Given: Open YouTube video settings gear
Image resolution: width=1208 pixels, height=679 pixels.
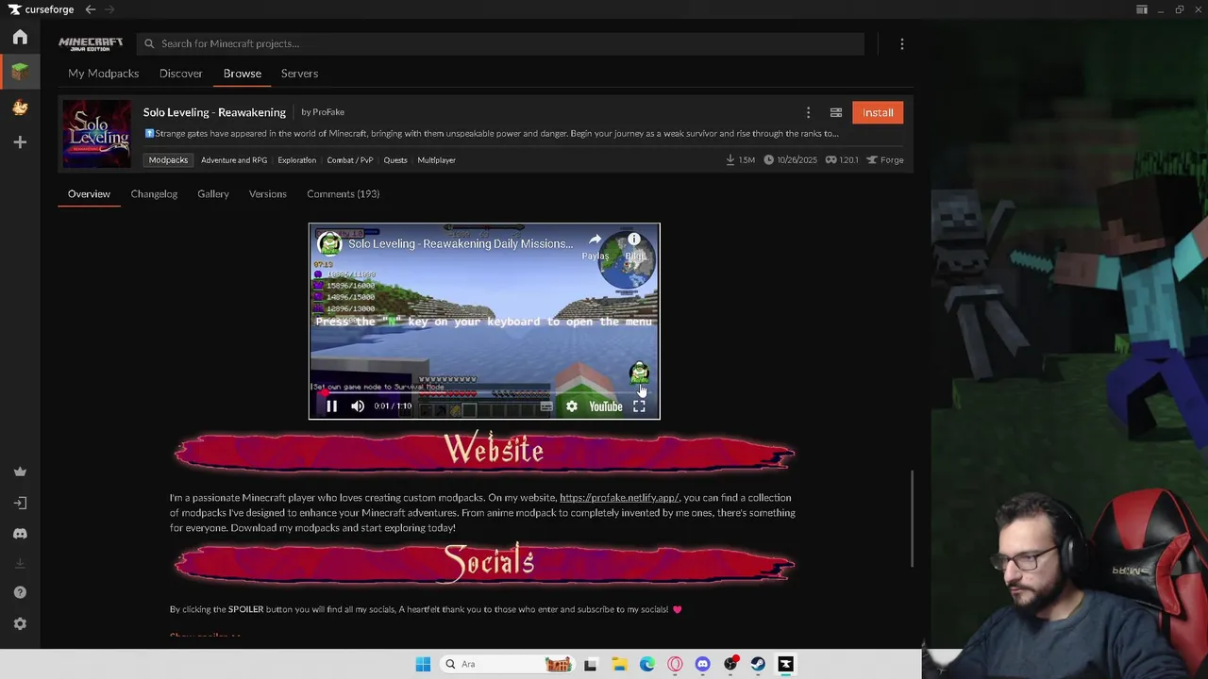Looking at the screenshot, I should (x=572, y=406).
